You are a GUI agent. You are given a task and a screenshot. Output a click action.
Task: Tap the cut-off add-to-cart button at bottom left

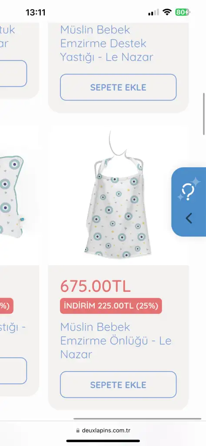tap(13, 371)
